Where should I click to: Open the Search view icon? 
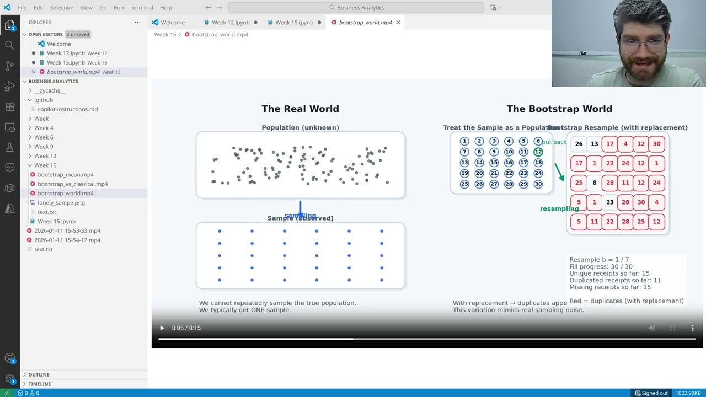click(x=9, y=45)
